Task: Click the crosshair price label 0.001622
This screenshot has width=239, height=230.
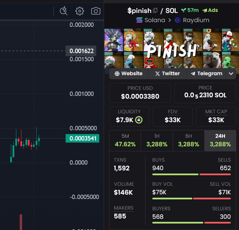Action: pyautogui.click(x=81, y=51)
